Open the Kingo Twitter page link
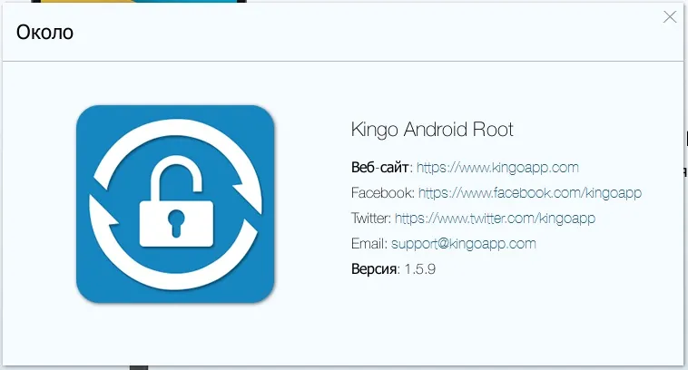688x370 pixels. (x=495, y=219)
